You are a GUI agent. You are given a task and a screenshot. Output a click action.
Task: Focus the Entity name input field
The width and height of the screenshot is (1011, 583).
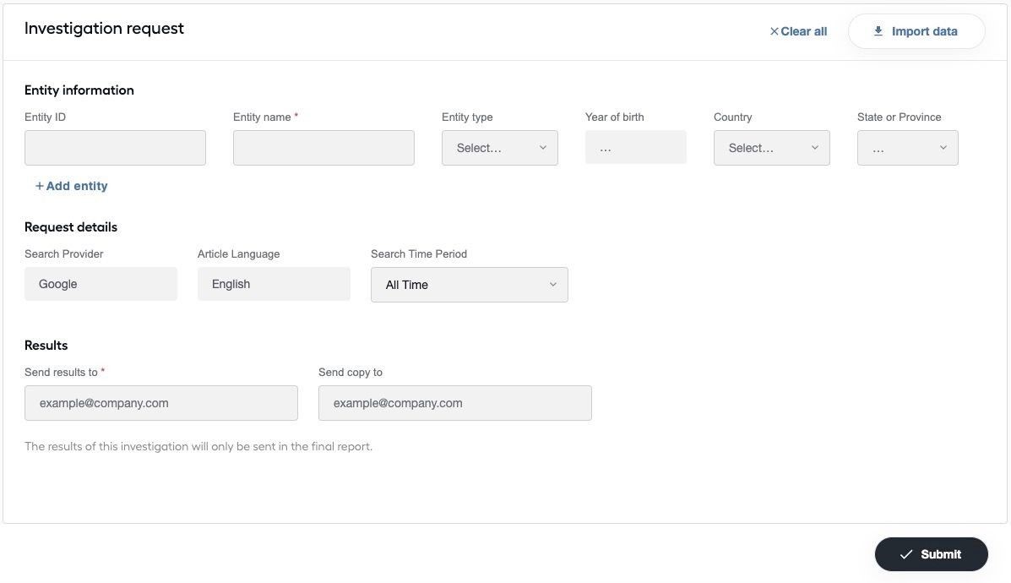[323, 148]
